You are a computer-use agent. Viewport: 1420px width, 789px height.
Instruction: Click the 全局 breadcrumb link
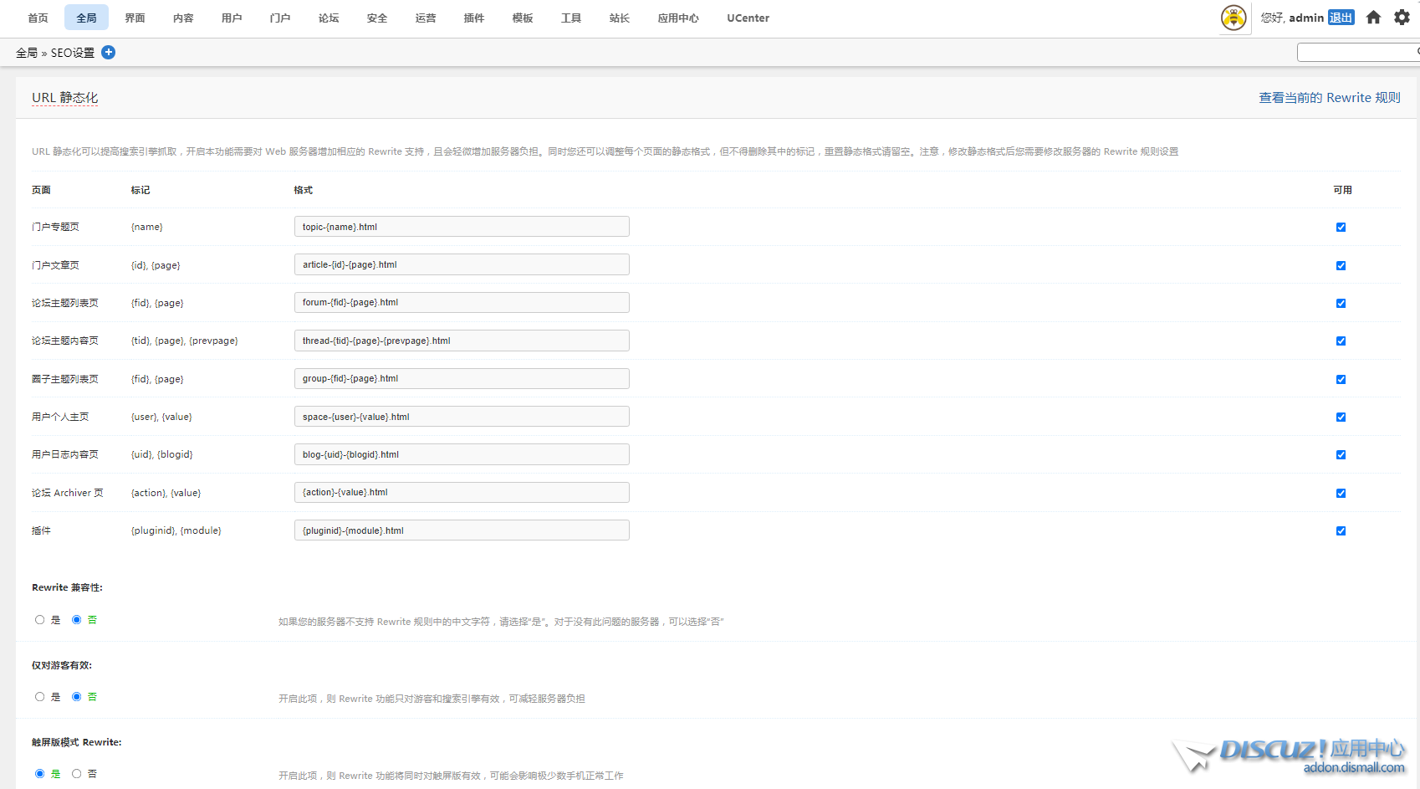[27, 53]
